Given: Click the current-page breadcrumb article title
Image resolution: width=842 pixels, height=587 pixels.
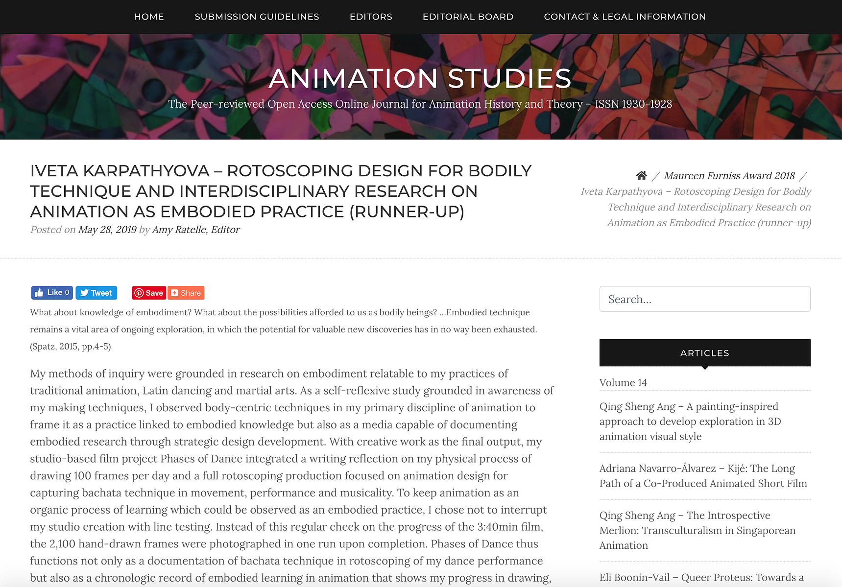Looking at the screenshot, I should (696, 207).
